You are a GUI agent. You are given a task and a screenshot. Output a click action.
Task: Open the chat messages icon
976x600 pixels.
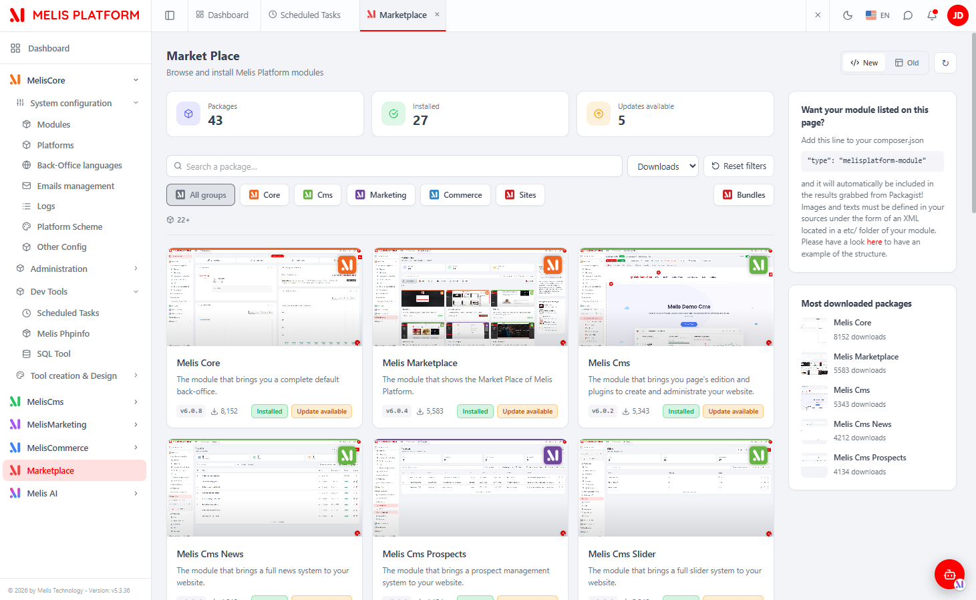click(908, 15)
